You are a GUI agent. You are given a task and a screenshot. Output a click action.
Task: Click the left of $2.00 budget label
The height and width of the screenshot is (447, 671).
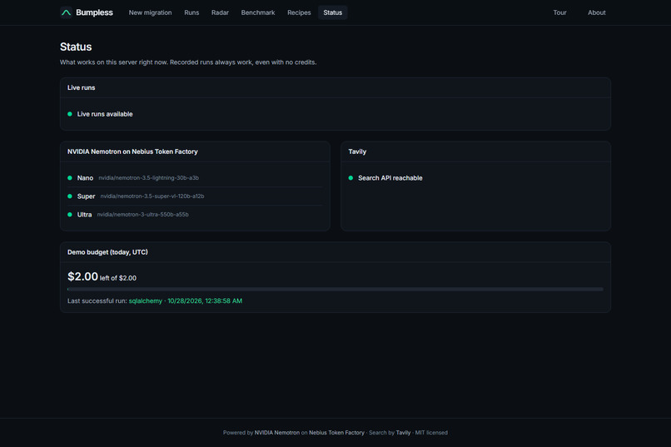coord(118,278)
